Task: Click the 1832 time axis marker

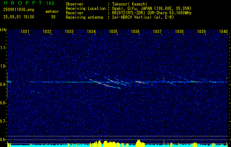Action: pos(47,32)
